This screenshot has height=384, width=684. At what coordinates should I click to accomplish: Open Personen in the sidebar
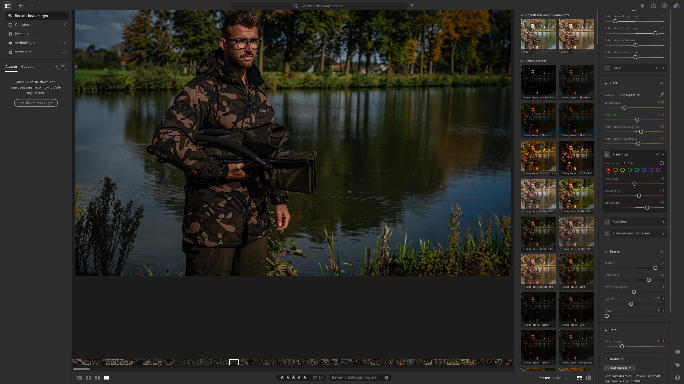22,34
